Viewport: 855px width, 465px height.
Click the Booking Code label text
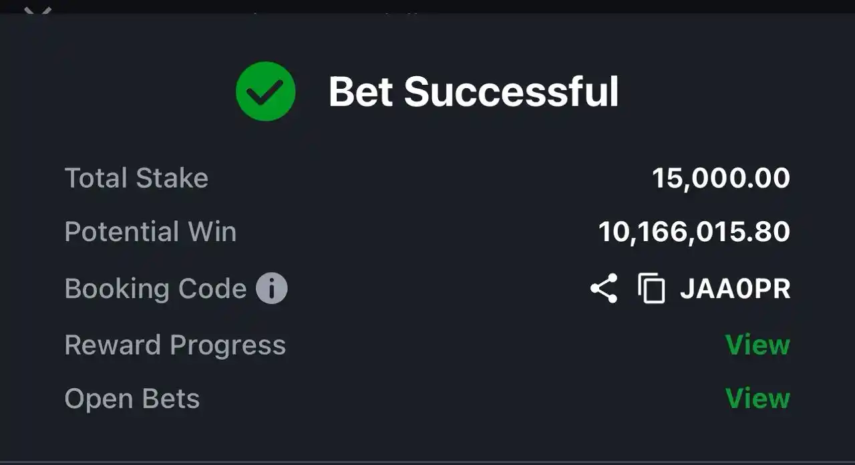tap(156, 289)
